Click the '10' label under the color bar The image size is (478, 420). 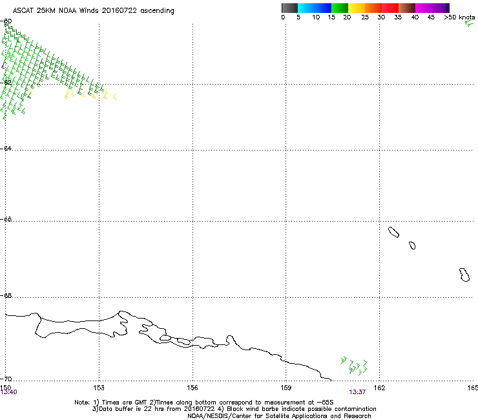click(x=316, y=17)
